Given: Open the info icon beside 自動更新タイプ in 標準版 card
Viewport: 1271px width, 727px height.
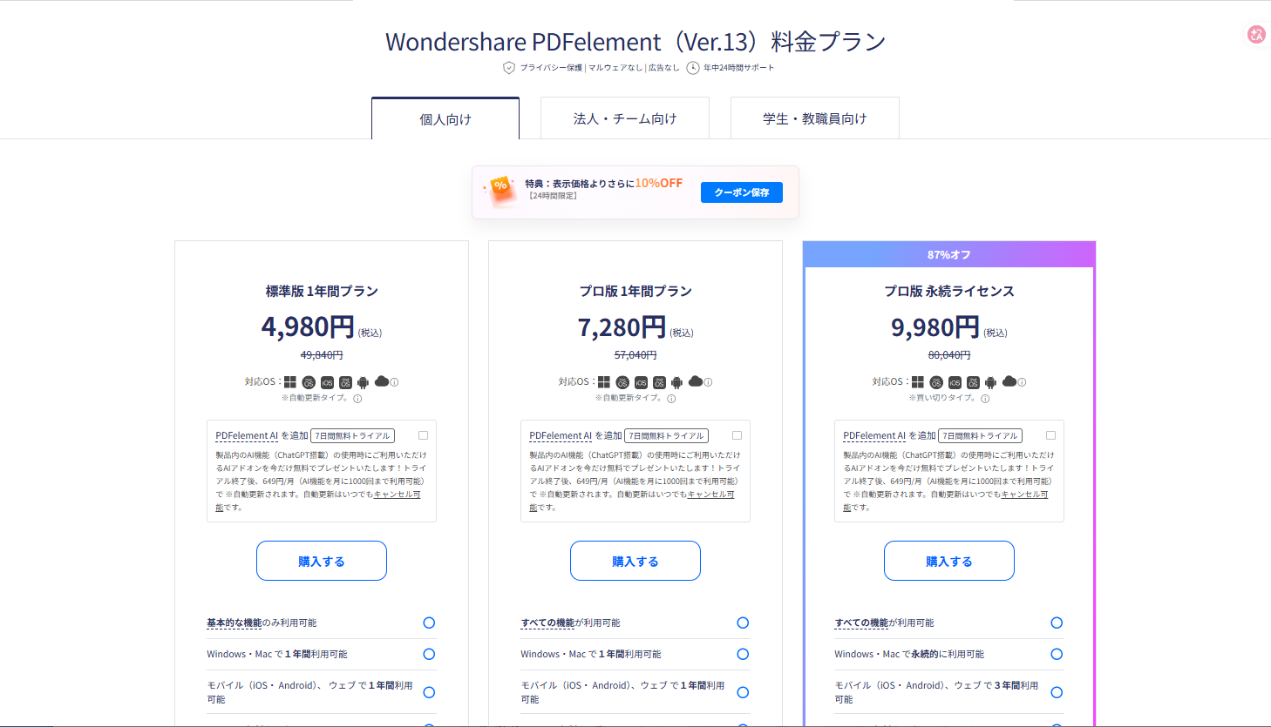Looking at the screenshot, I should (x=357, y=399).
